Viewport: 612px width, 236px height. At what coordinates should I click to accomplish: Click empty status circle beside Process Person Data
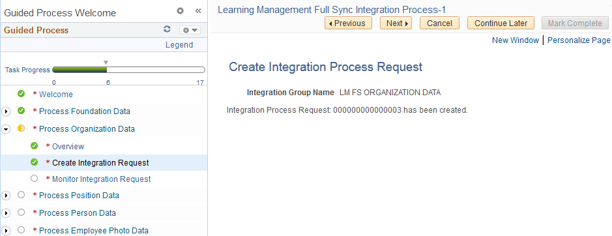pyautogui.click(x=21, y=212)
